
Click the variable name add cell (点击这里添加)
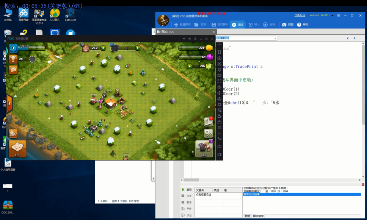pyautogui.click(x=204, y=194)
